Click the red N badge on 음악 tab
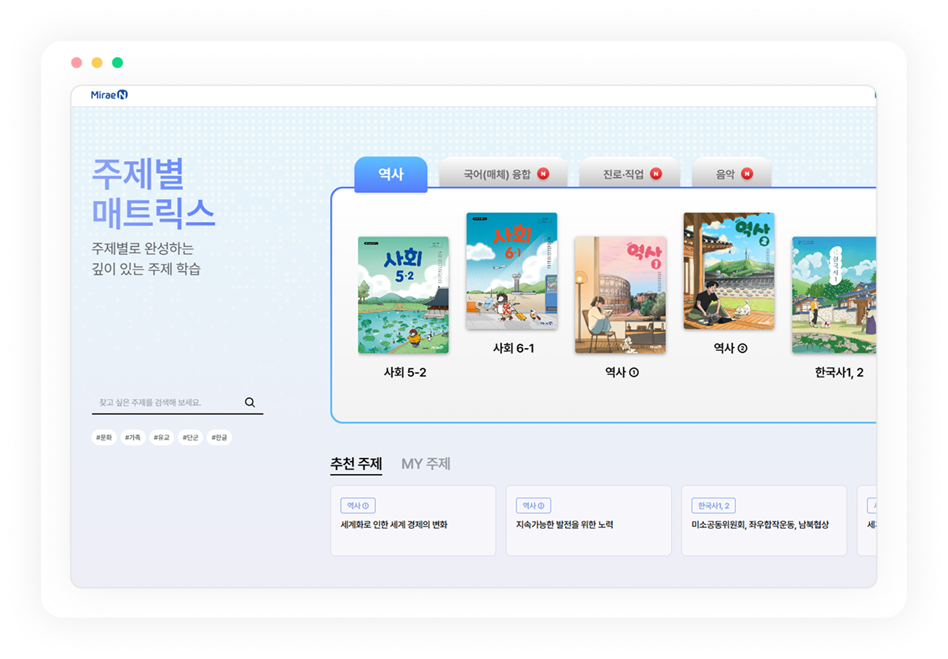Screen dimensions: 948x659 [746, 174]
